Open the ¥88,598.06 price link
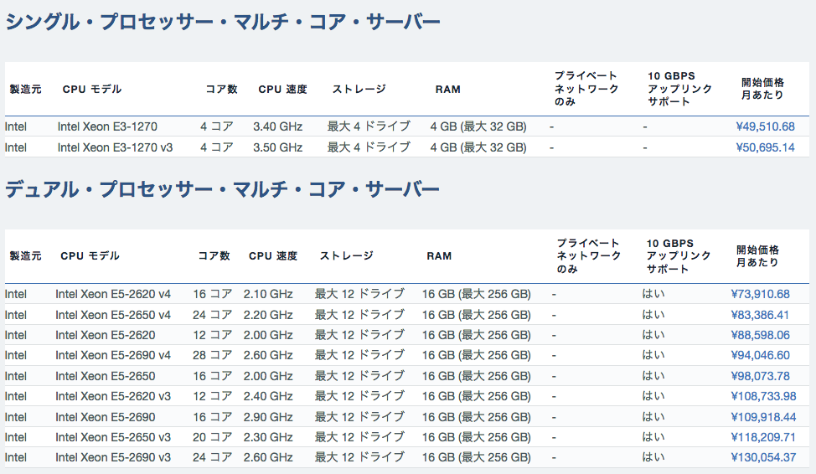The height and width of the screenshot is (474, 816). [761, 335]
